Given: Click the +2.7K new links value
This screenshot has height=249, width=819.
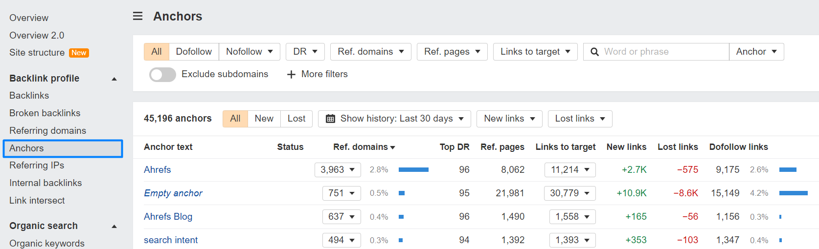Looking at the screenshot, I should click(634, 170).
